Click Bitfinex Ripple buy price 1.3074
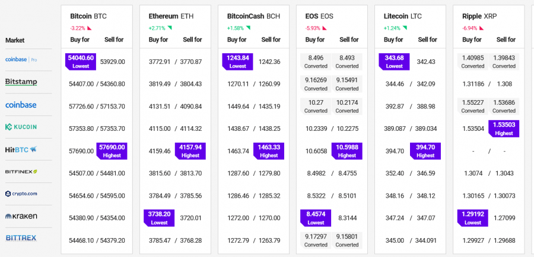The width and height of the screenshot is (534, 257). click(x=473, y=174)
